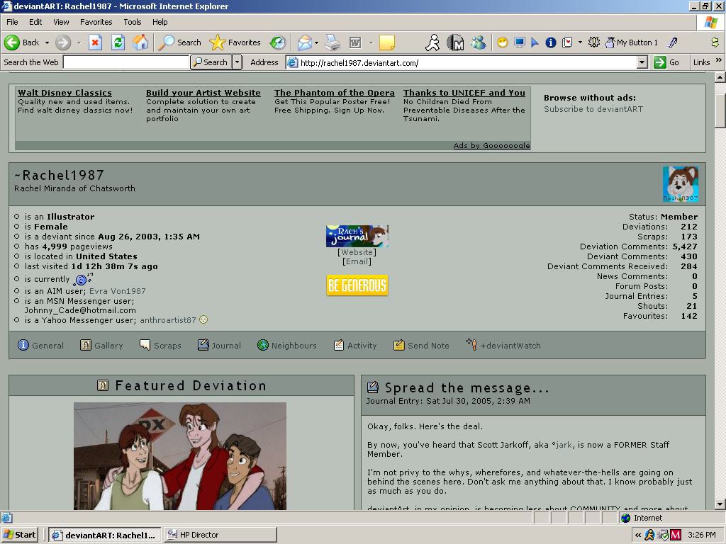Open the File menu
This screenshot has width=726, height=544.
[x=12, y=22]
